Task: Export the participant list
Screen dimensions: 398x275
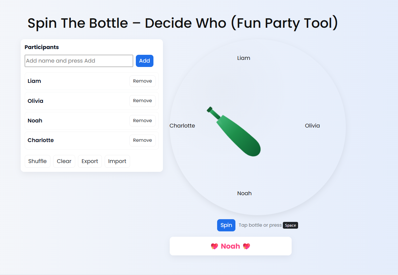Action: pyautogui.click(x=90, y=161)
